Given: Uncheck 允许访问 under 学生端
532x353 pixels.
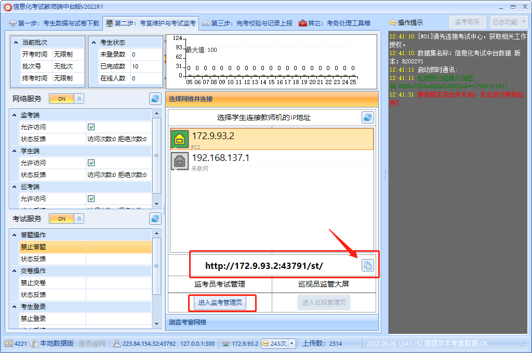Looking at the screenshot, I should pos(91,162).
